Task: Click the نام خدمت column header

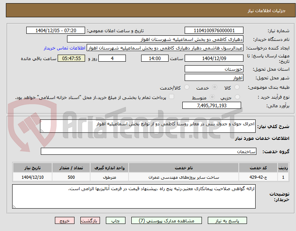Action: (x=184, y=168)
